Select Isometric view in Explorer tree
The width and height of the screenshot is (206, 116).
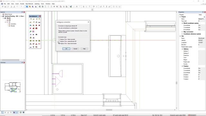pos(14,24)
